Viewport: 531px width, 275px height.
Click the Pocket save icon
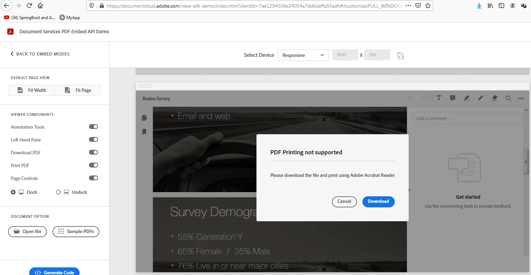[418, 6]
